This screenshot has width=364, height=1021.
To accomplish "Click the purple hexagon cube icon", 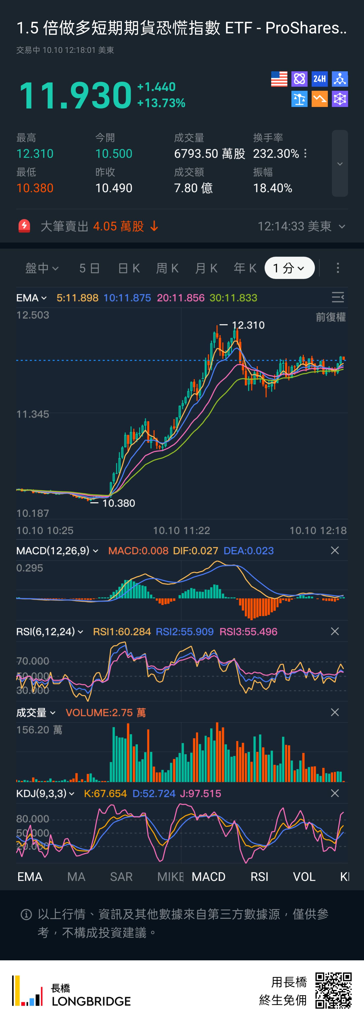I will click(x=340, y=99).
